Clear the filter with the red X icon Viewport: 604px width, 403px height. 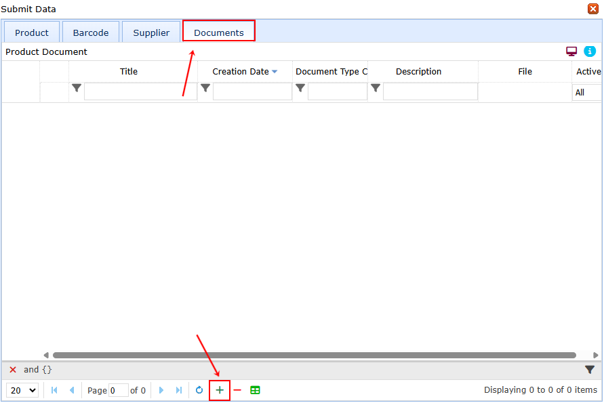(12, 369)
